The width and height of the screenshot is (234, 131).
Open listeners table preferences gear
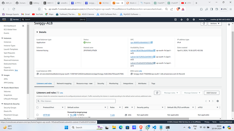point(218,101)
